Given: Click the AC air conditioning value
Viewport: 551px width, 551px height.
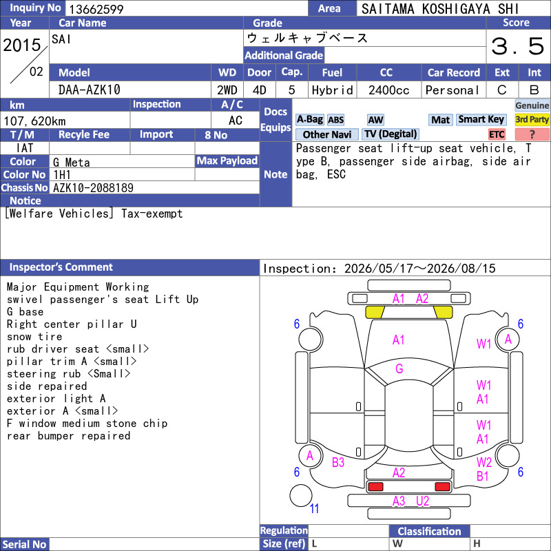Looking at the screenshot, I should (x=235, y=121).
